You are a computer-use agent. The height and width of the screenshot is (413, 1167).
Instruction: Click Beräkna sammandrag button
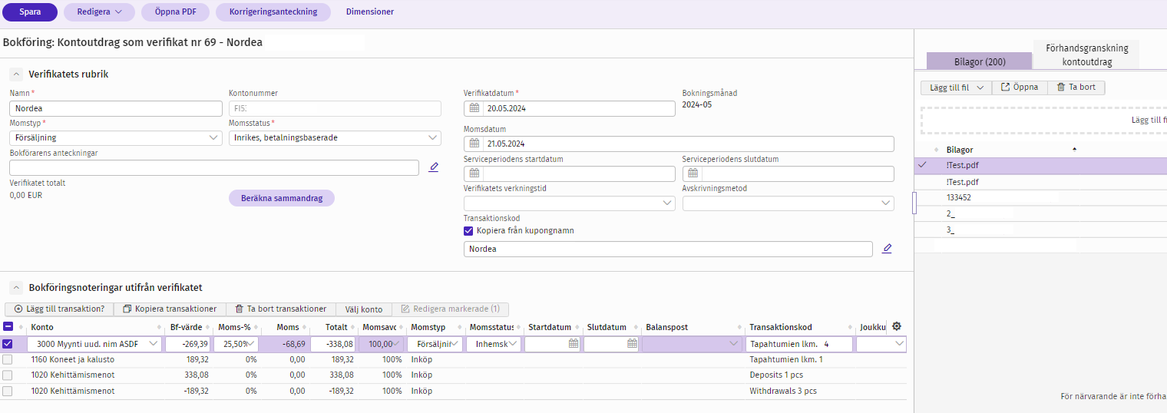click(x=282, y=198)
